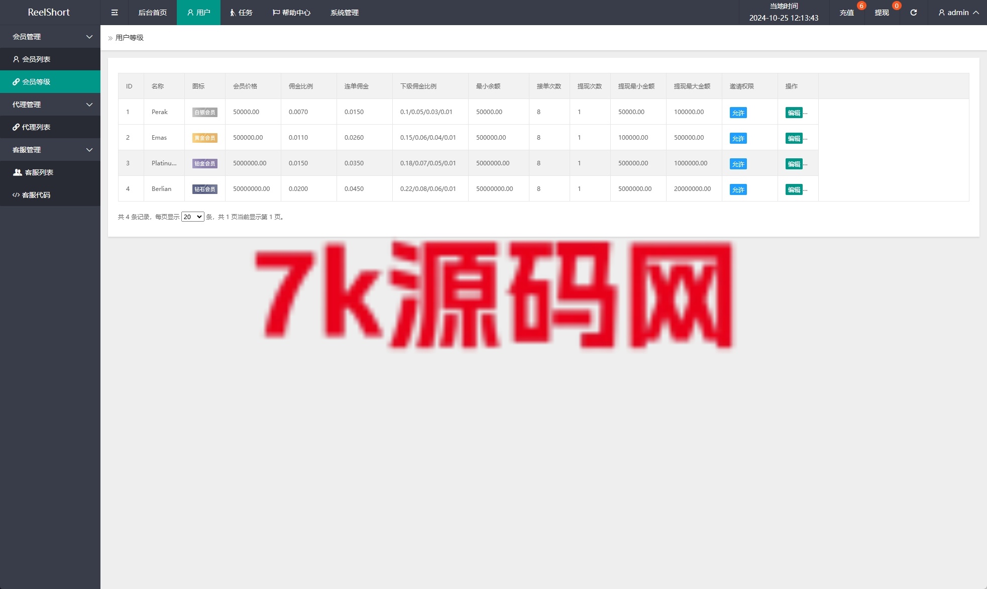Edit the Perak level with 编辑

[794, 113]
